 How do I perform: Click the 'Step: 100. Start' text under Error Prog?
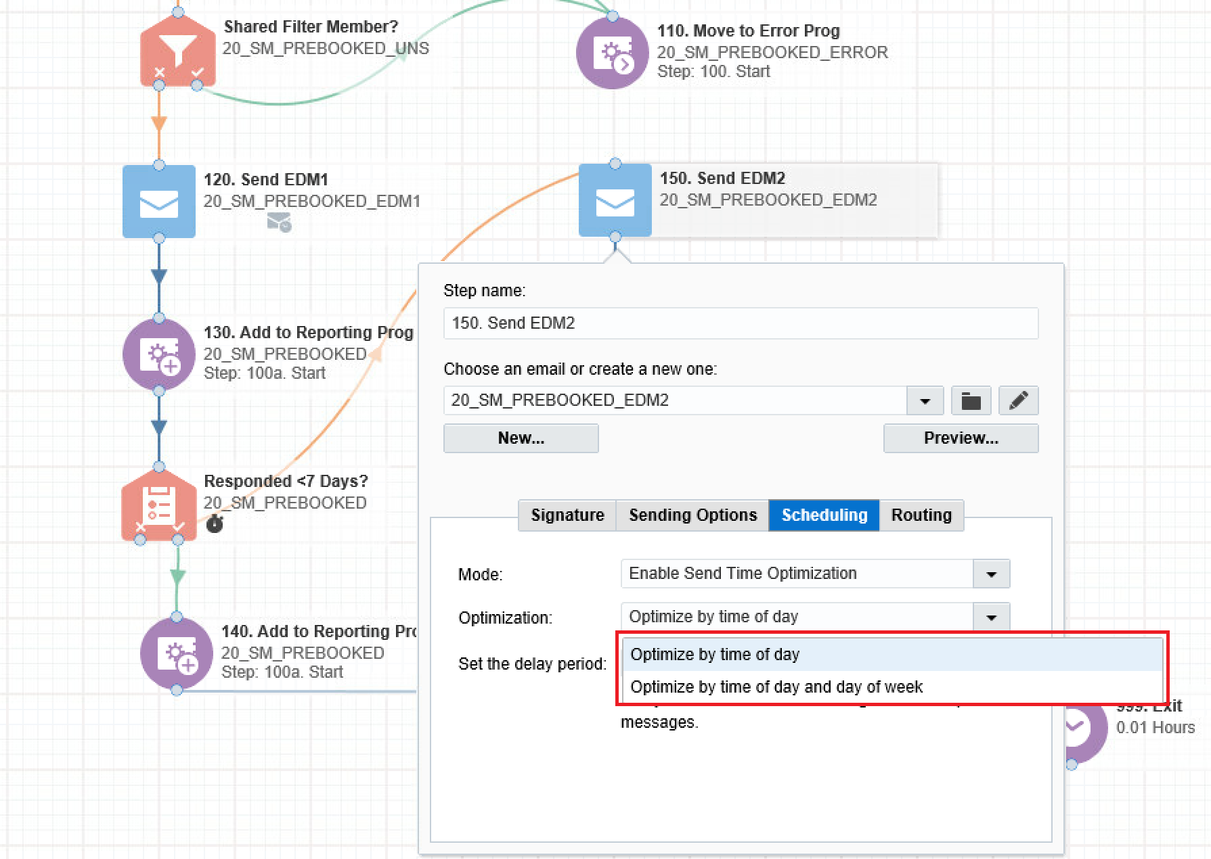(713, 71)
